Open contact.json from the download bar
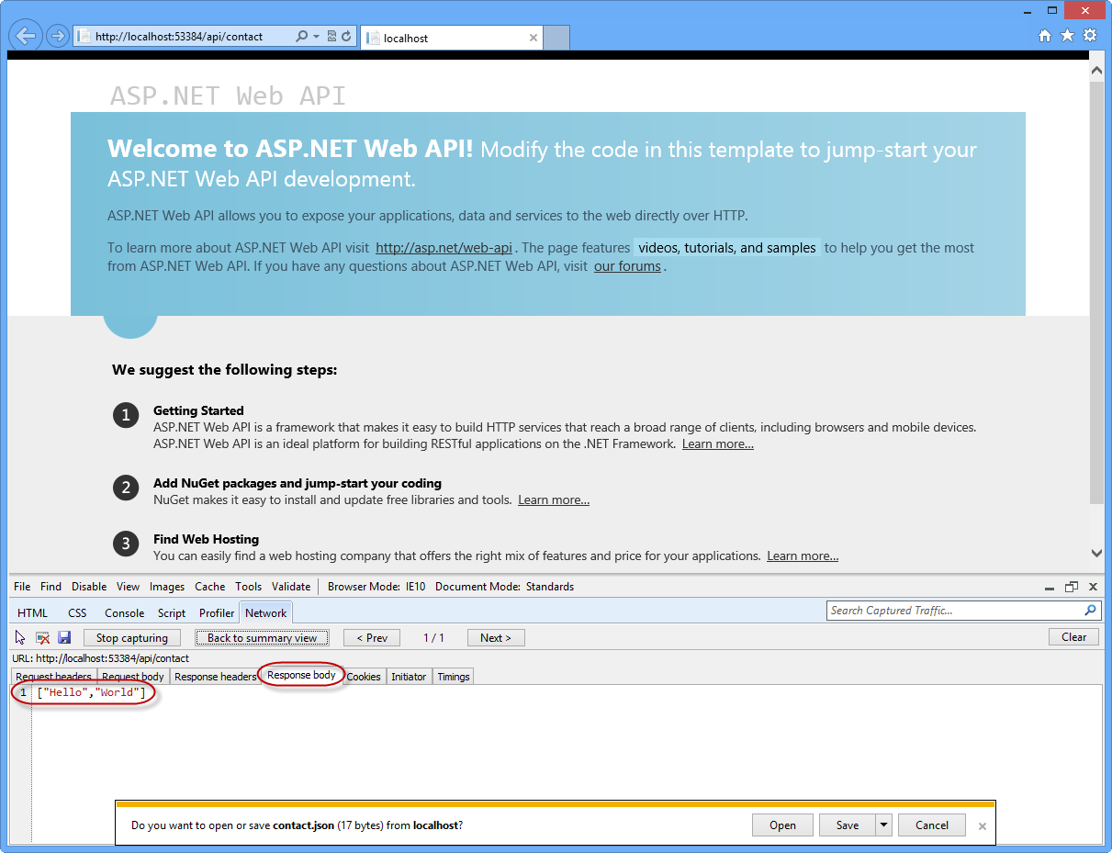This screenshot has width=1112, height=853. click(x=782, y=825)
